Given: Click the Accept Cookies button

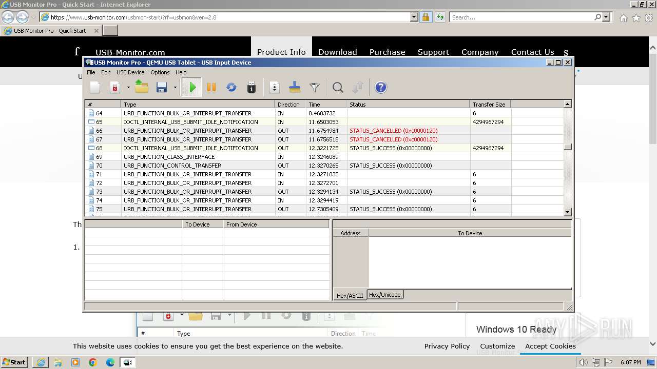Looking at the screenshot, I should coord(550,346).
